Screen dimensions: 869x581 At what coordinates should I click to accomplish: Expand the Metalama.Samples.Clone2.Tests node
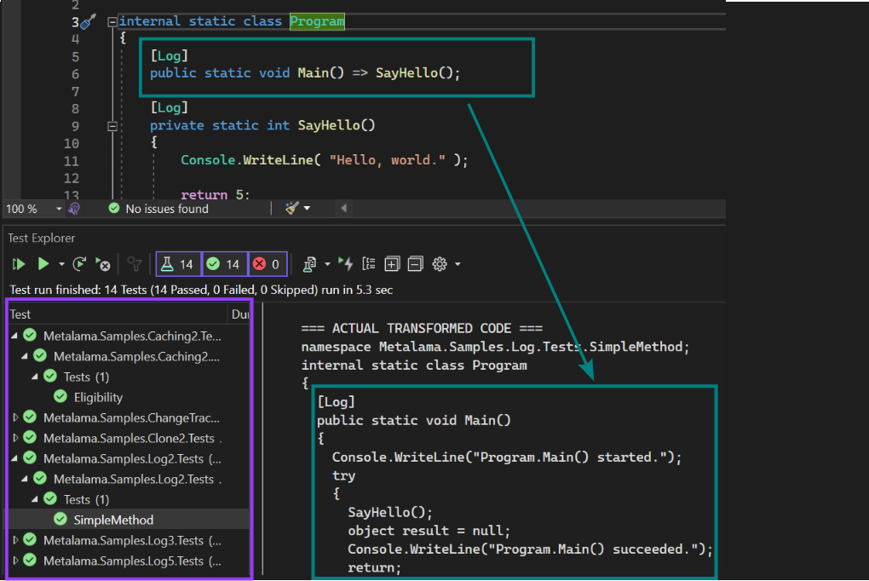(15, 438)
